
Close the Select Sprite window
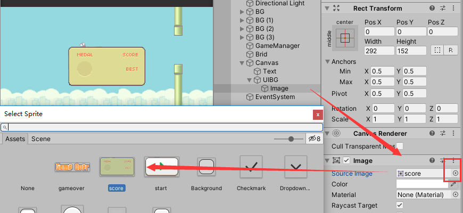318,114
